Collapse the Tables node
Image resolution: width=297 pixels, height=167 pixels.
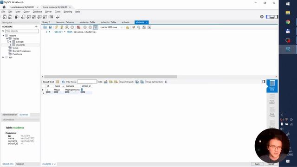coord(7,39)
